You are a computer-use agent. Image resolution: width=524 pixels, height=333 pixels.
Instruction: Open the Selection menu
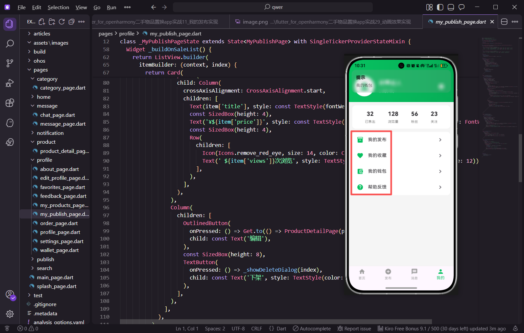point(58,7)
